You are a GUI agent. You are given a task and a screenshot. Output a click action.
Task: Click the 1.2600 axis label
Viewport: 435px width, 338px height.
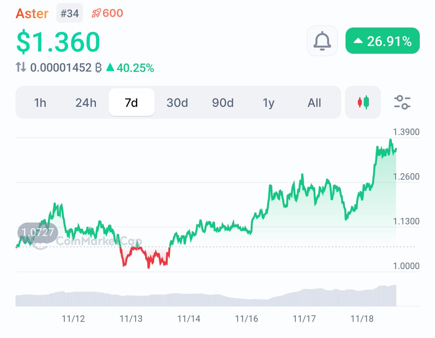click(x=406, y=176)
